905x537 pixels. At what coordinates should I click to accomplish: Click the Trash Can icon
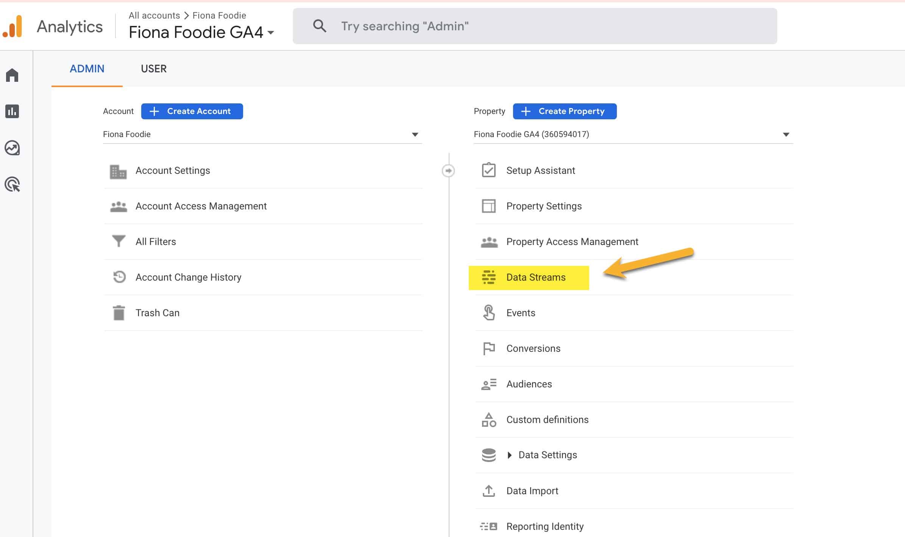click(x=119, y=312)
